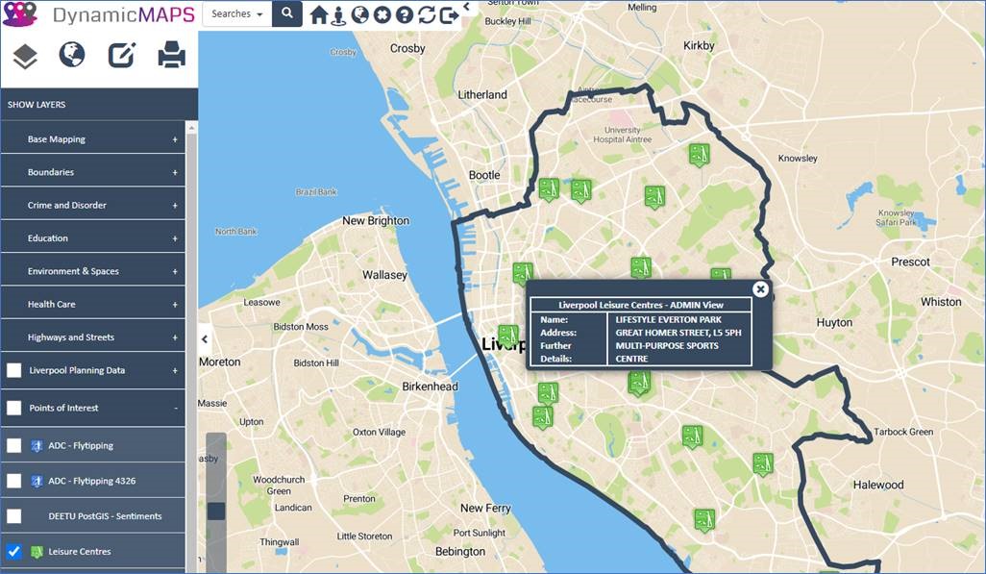
Task: Select the Environment & Spaces group
Action: click(x=93, y=271)
